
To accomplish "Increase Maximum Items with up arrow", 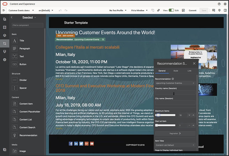I will coord(193,115).
